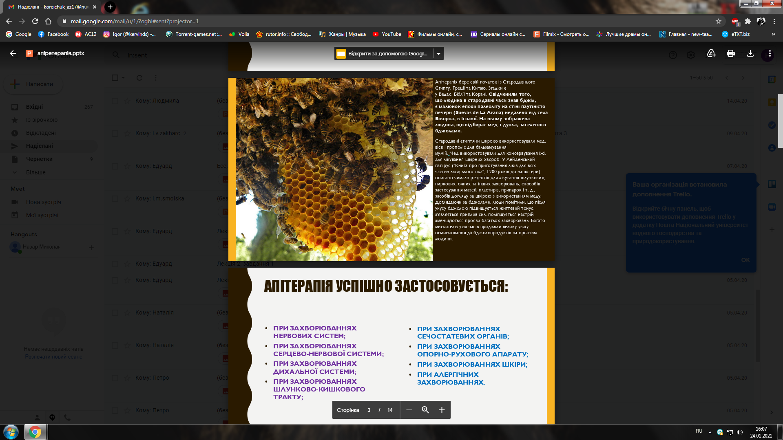Open preview more options menu
This screenshot has height=440, width=783.
click(770, 53)
